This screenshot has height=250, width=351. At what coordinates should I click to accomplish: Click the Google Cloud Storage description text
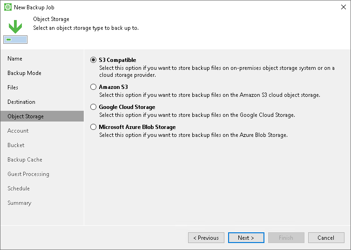coord(197,115)
